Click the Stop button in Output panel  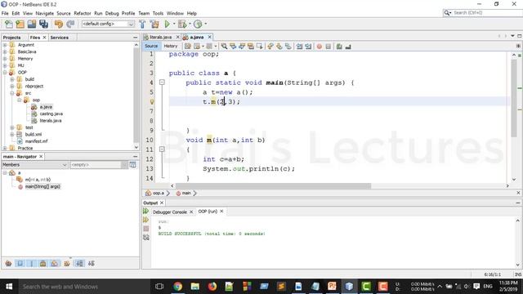click(145, 229)
